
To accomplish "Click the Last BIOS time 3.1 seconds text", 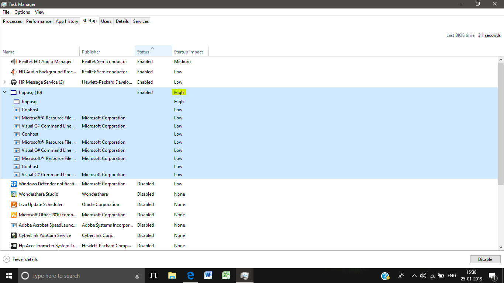I will (x=473, y=35).
